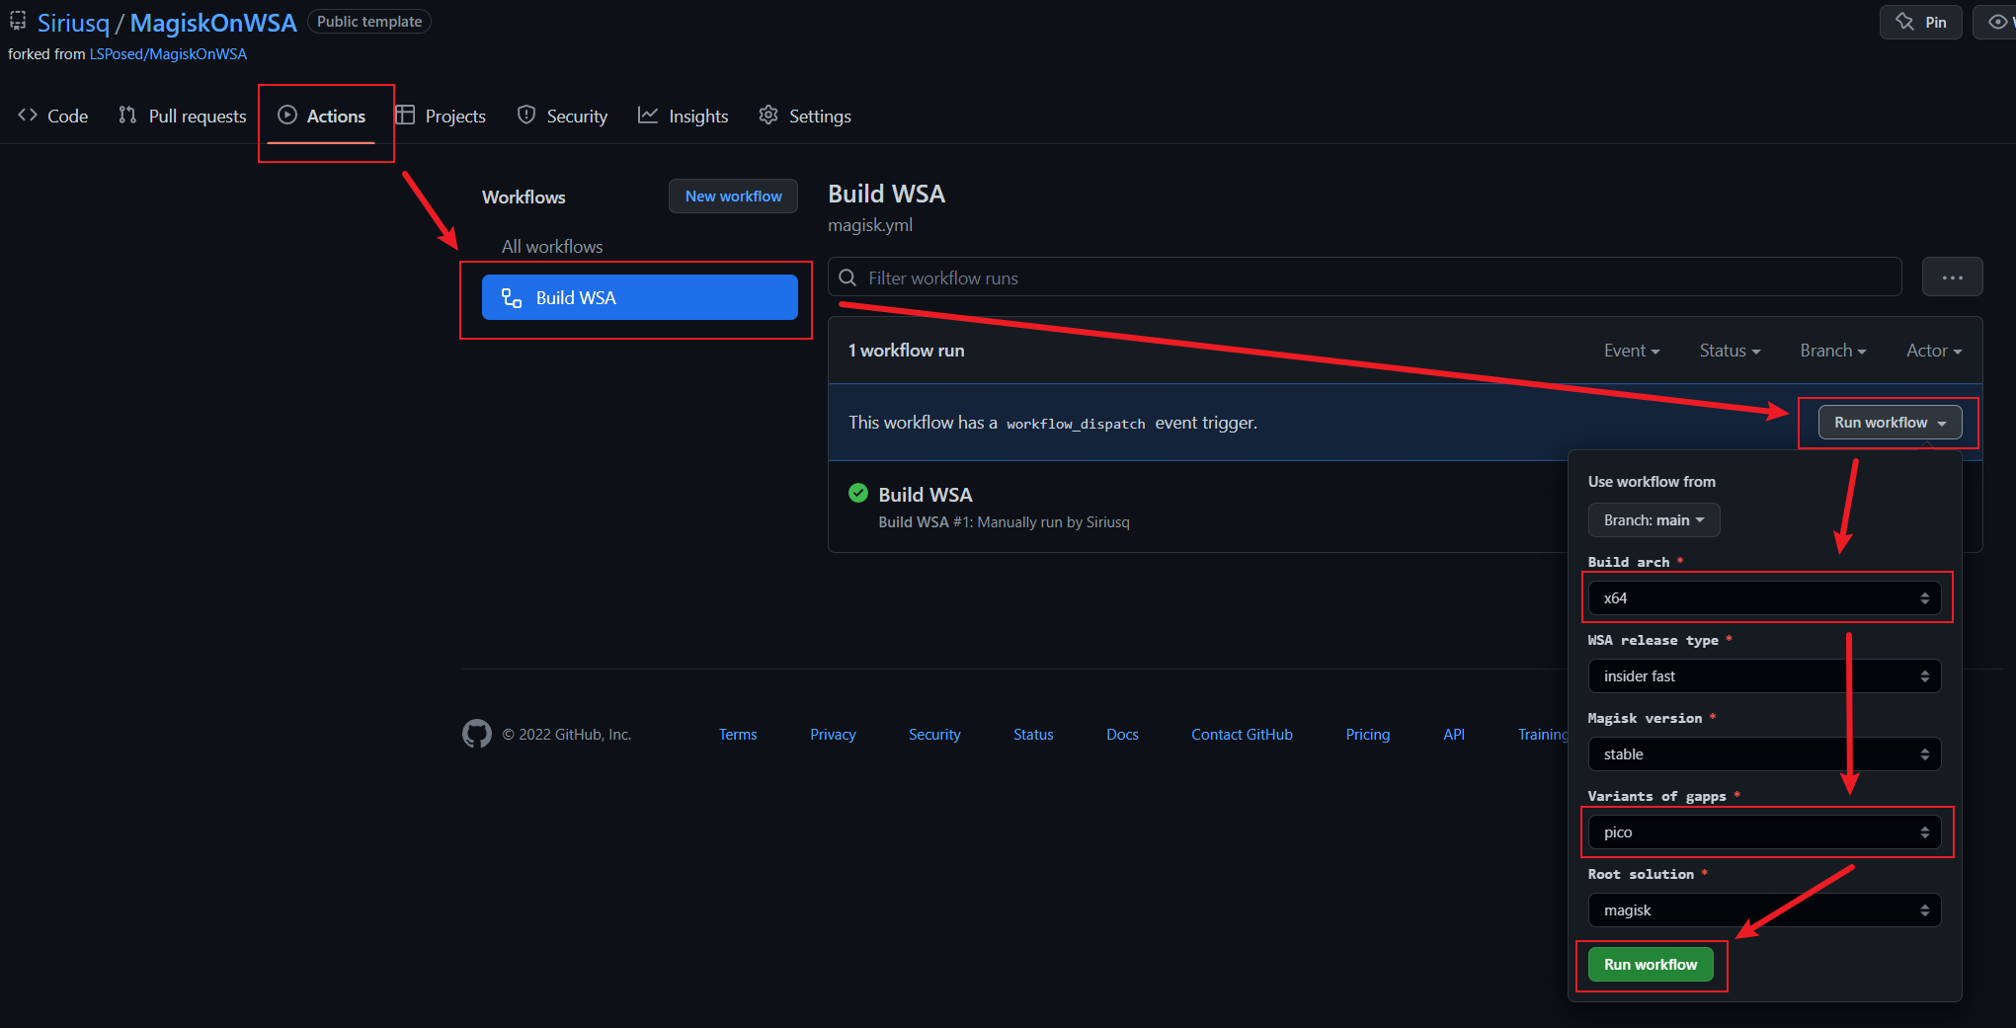Click the Settings gear icon
This screenshot has height=1028, width=2016.
(x=768, y=116)
